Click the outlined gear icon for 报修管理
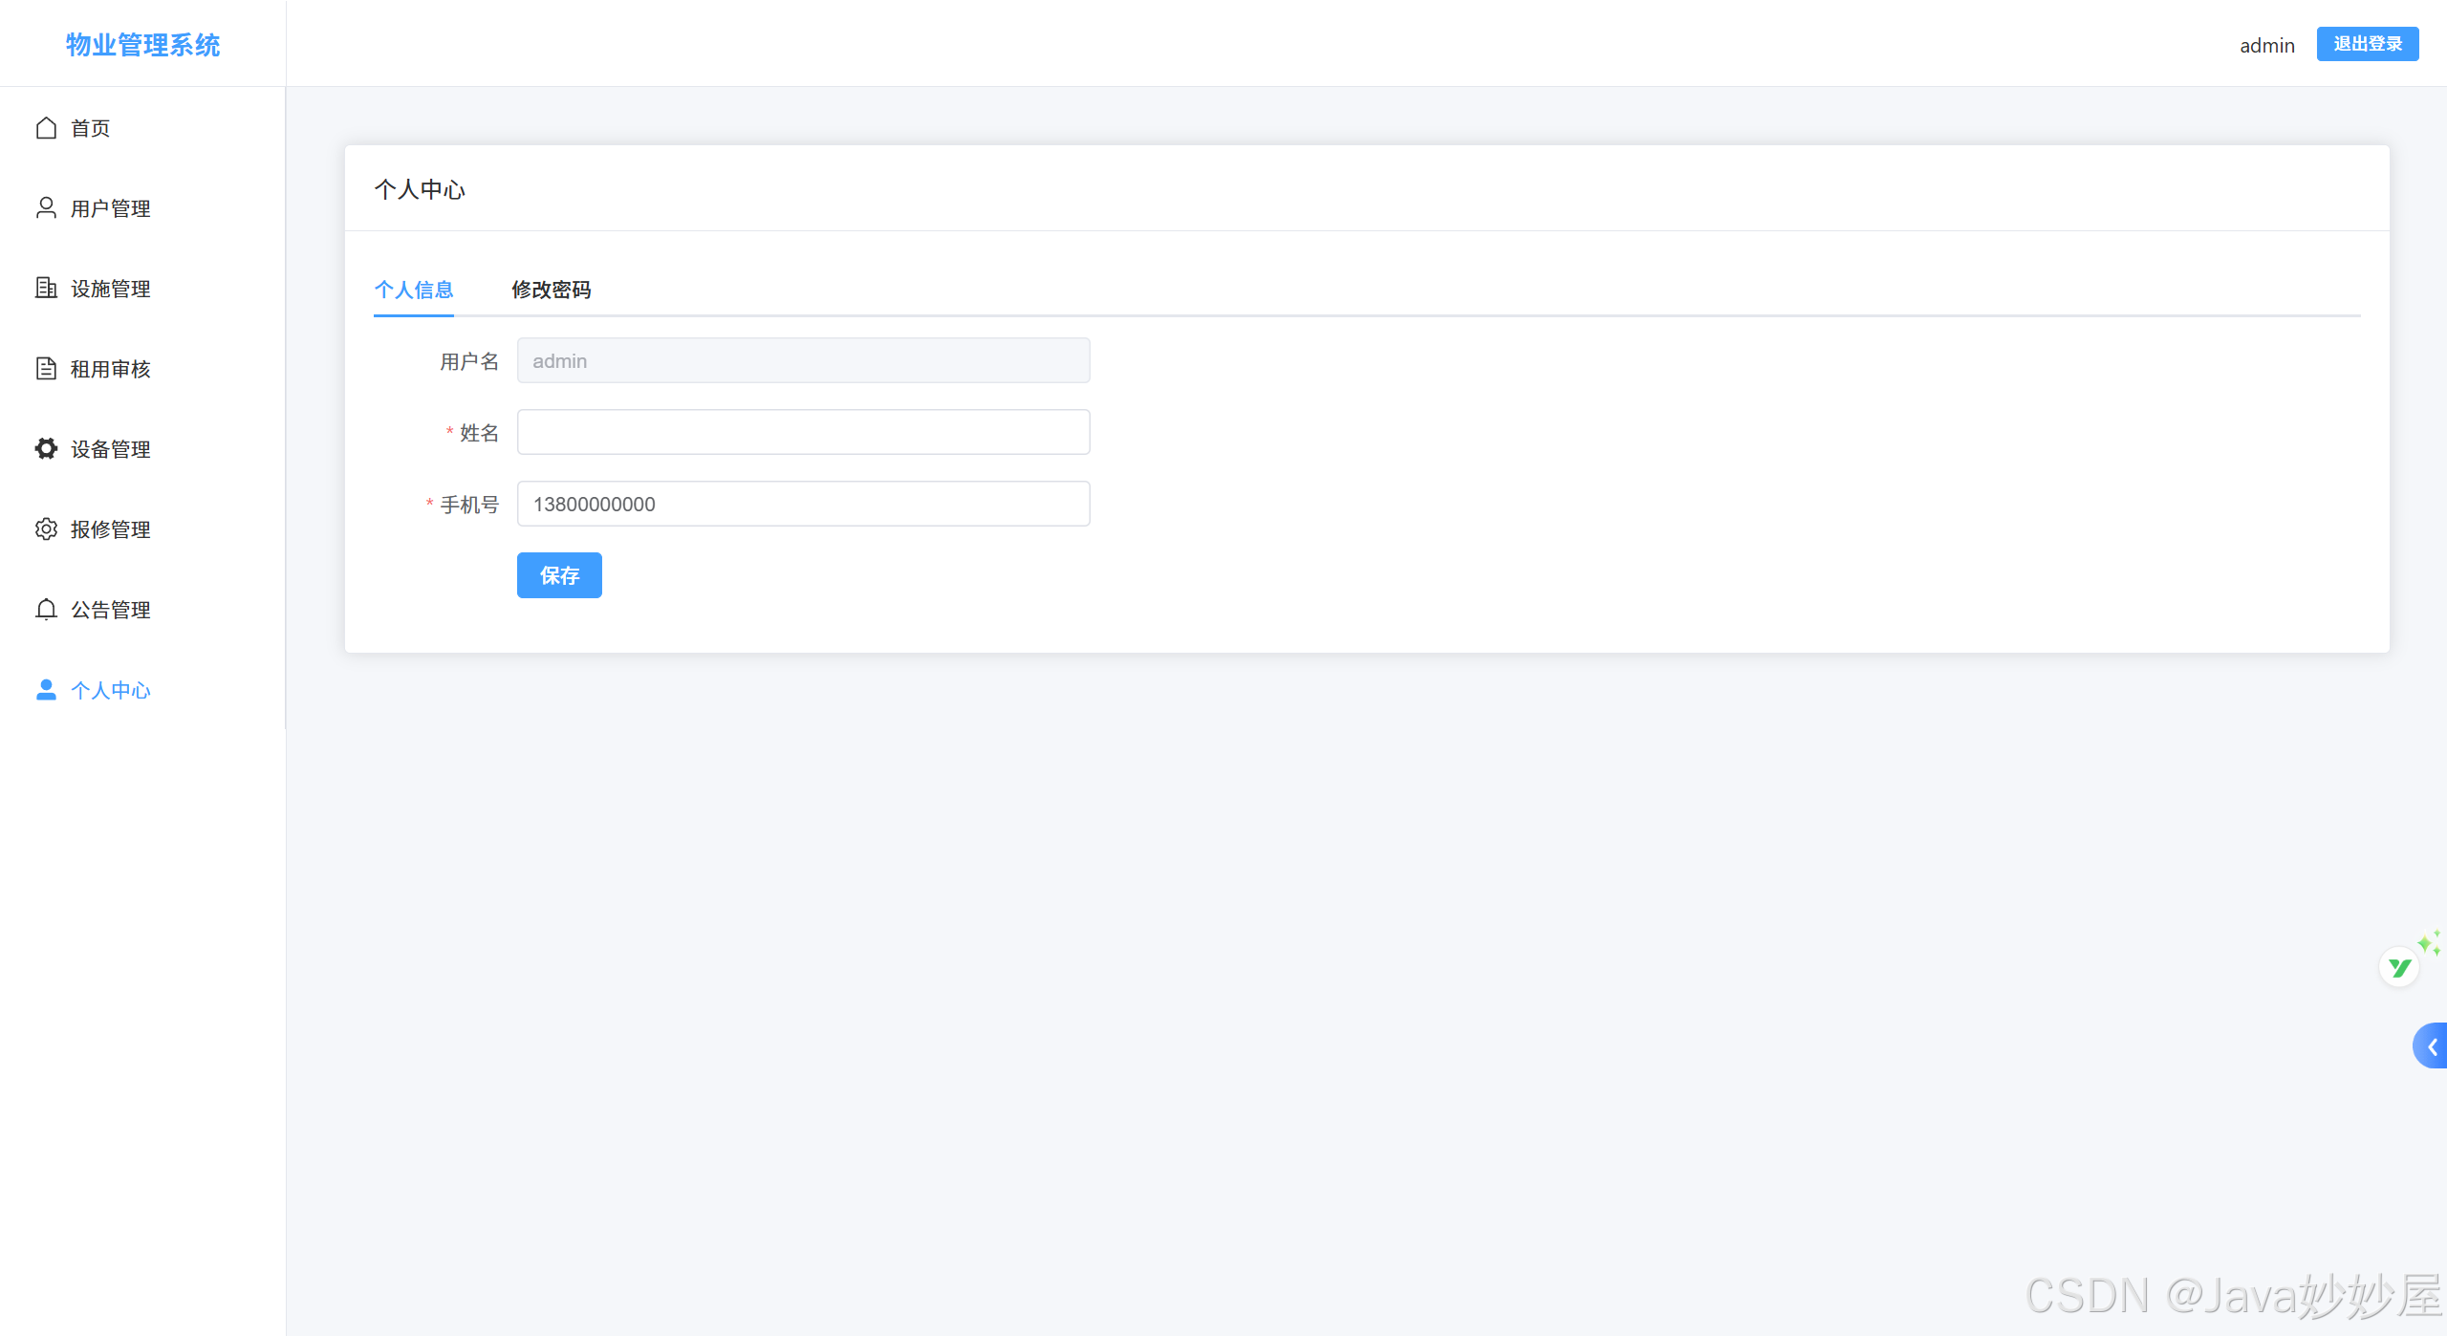 46,528
